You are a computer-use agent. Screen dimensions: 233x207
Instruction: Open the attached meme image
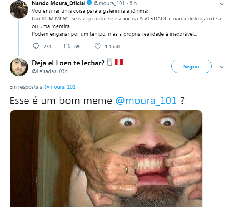(x=106, y=159)
